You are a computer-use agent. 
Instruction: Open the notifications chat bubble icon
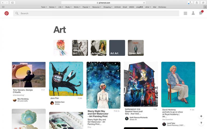[x=201, y=13]
